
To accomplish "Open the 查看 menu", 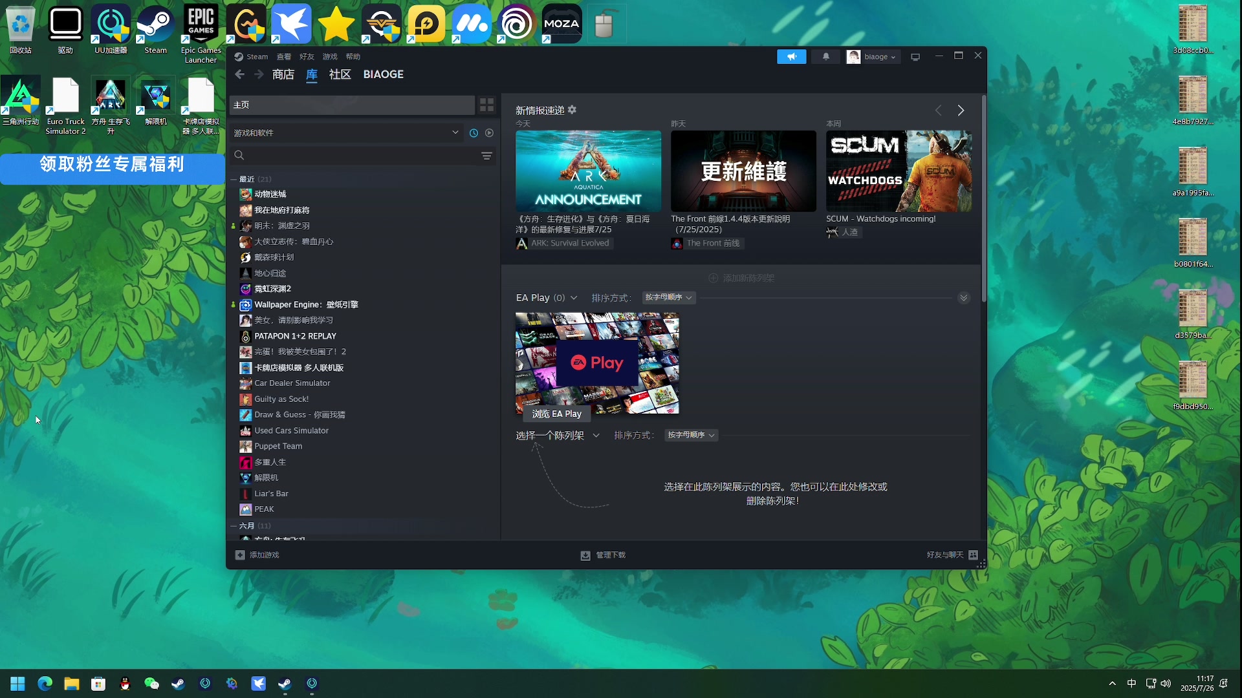I will [x=284, y=57].
